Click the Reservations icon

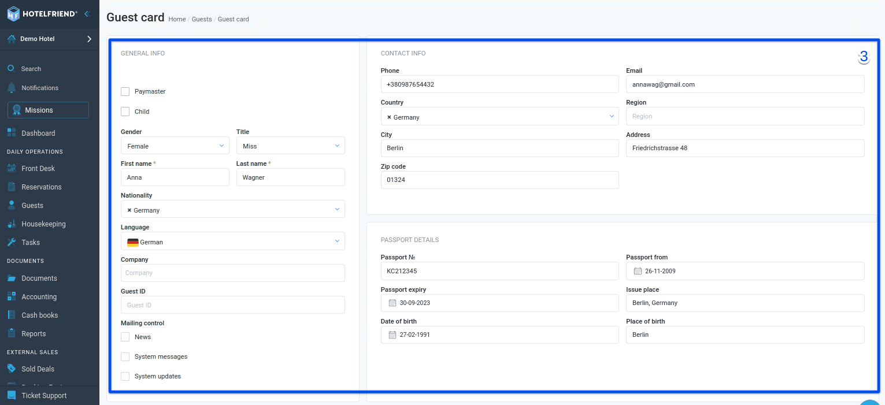tap(11, 187)
